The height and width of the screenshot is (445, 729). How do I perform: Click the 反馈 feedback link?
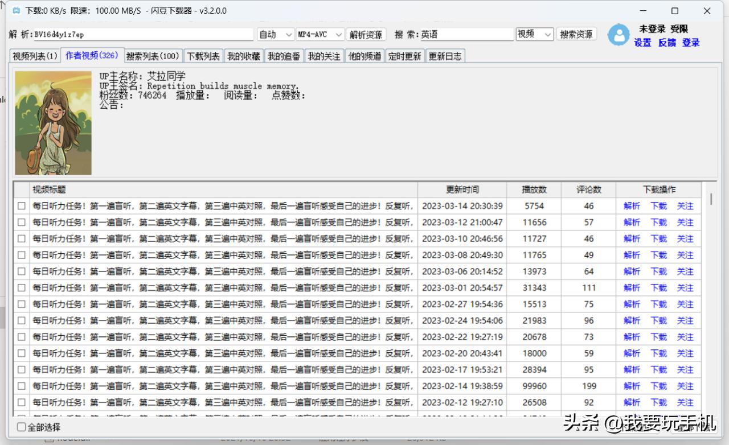(x=666, y=42)
